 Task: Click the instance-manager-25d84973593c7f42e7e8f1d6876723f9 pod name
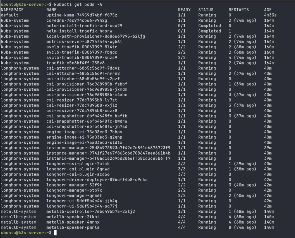pos(108,148)
